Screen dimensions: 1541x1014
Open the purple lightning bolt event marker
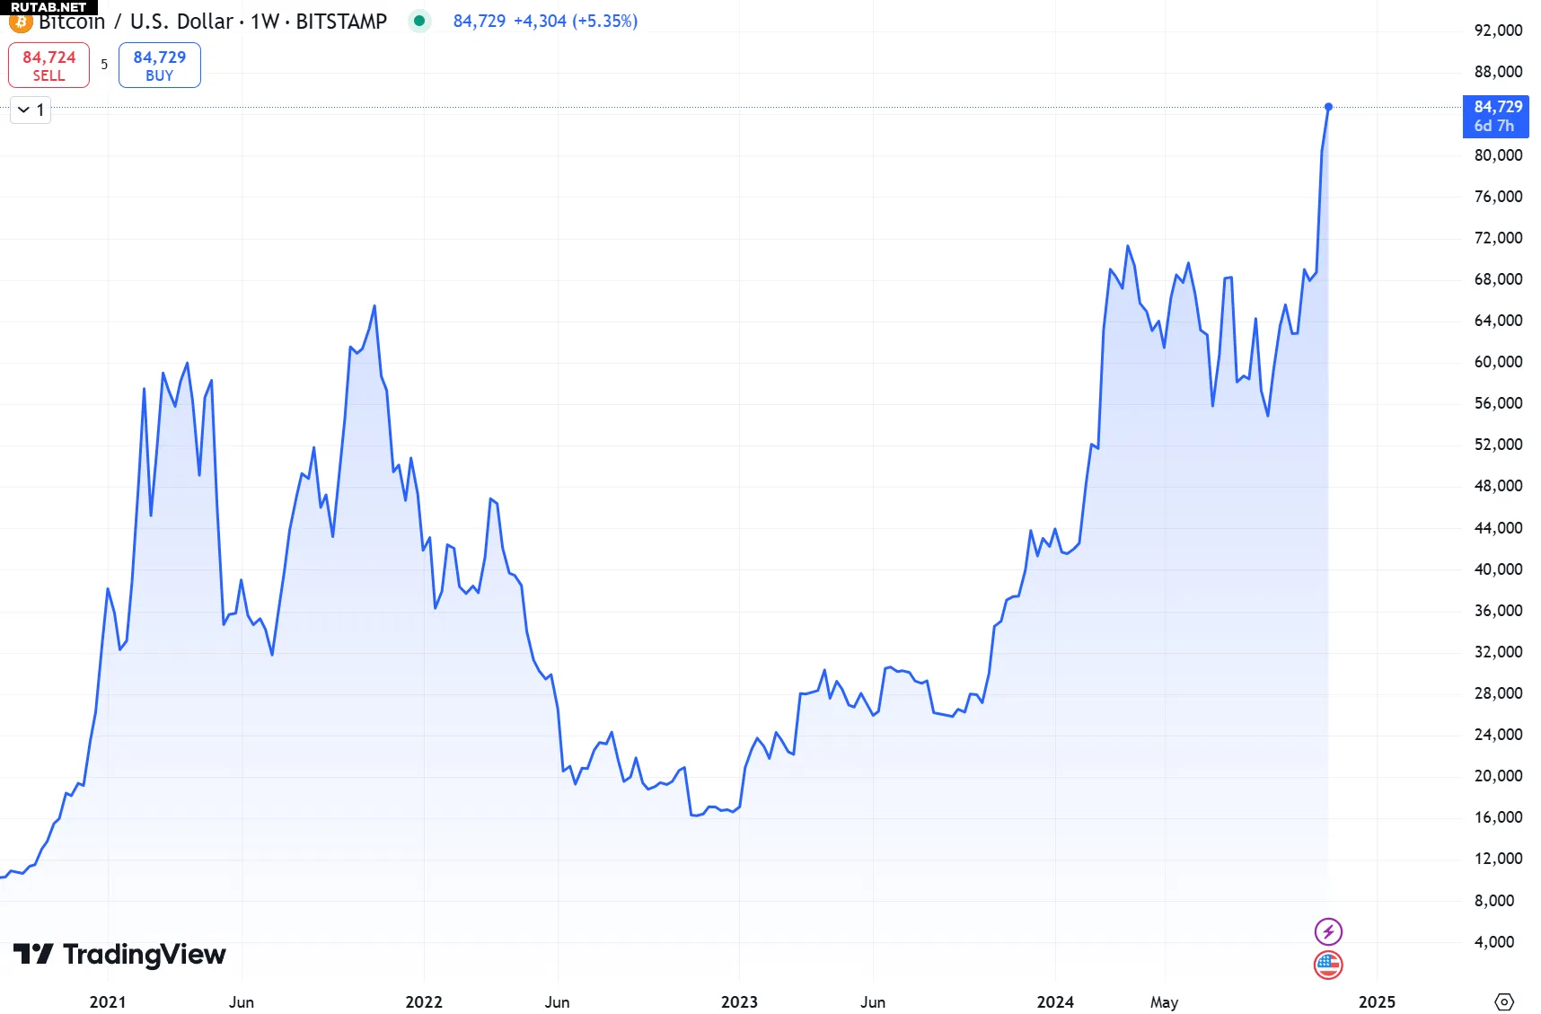[x=1328, y=931]
